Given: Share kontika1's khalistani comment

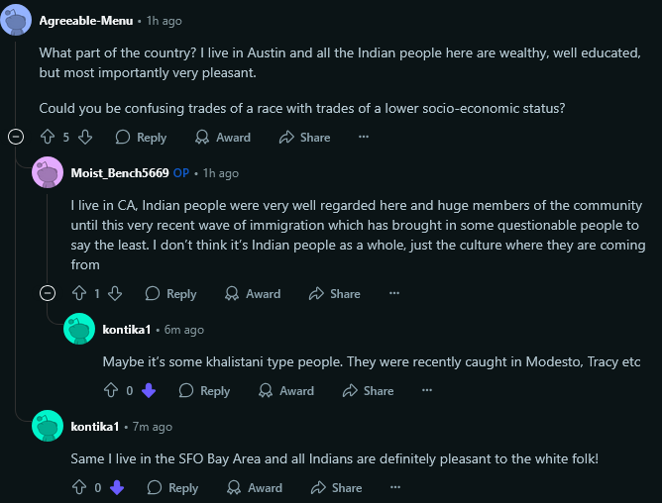Looking at the screenshot, I should pyautogui.click(x=368, y=390).
